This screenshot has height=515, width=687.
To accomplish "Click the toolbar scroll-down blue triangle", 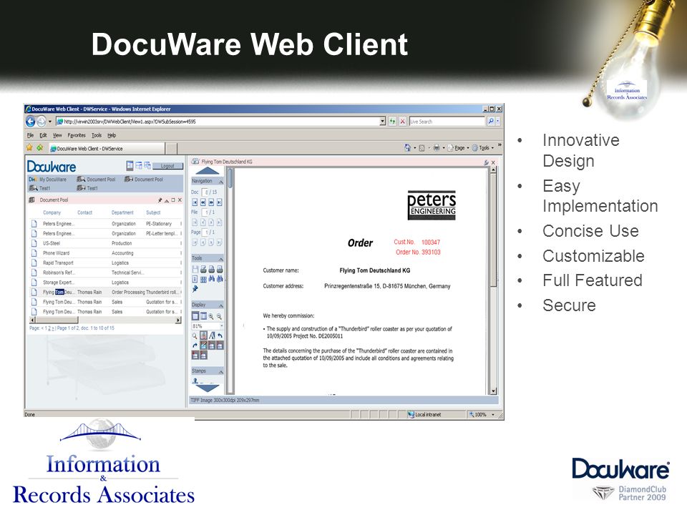I will (208, 388).
